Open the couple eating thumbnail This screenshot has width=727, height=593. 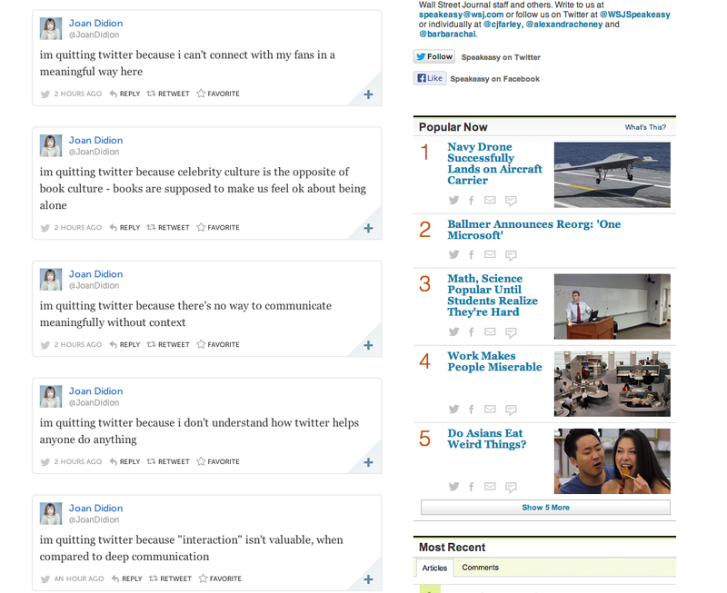(612, 461)
